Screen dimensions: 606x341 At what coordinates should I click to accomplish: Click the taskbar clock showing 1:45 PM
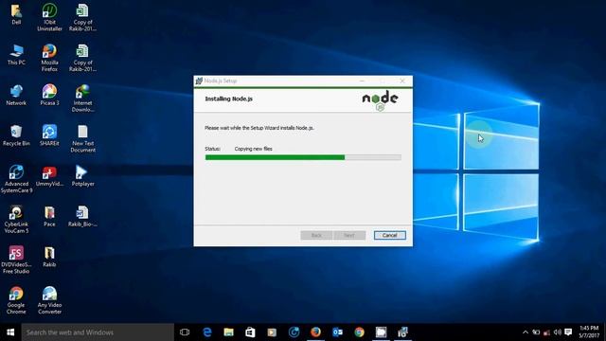589,332
